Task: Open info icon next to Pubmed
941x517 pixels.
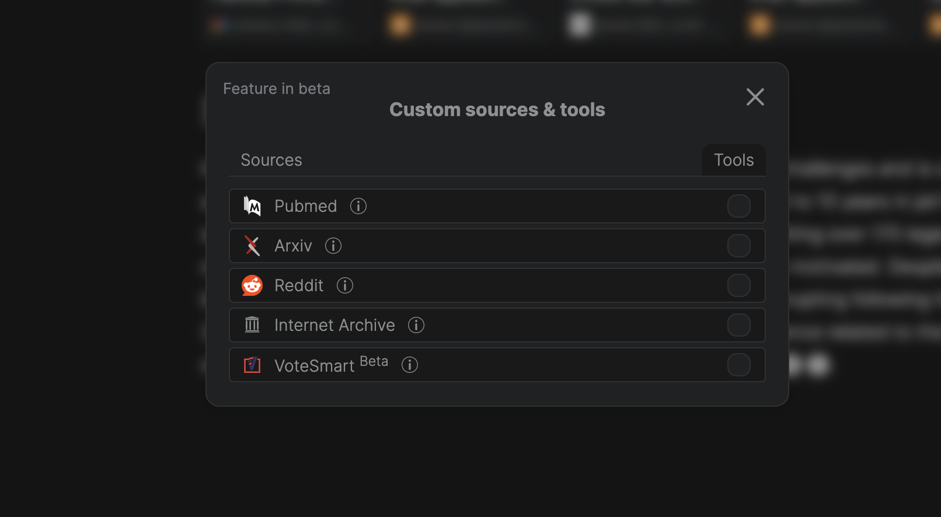Action: point(358,206)
